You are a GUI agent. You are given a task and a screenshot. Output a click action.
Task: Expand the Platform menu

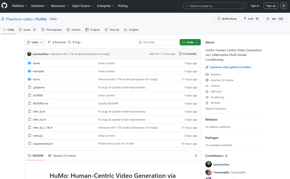pyautogui.click(x=20, y=6)
